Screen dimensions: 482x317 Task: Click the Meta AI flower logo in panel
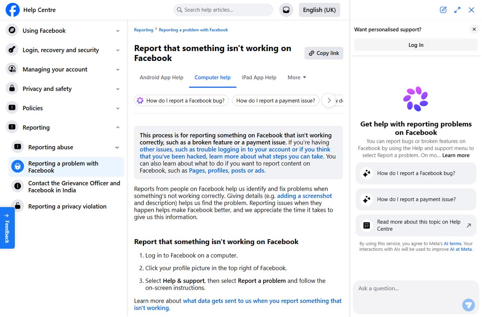pyautogui.click(x=416, y=99)
